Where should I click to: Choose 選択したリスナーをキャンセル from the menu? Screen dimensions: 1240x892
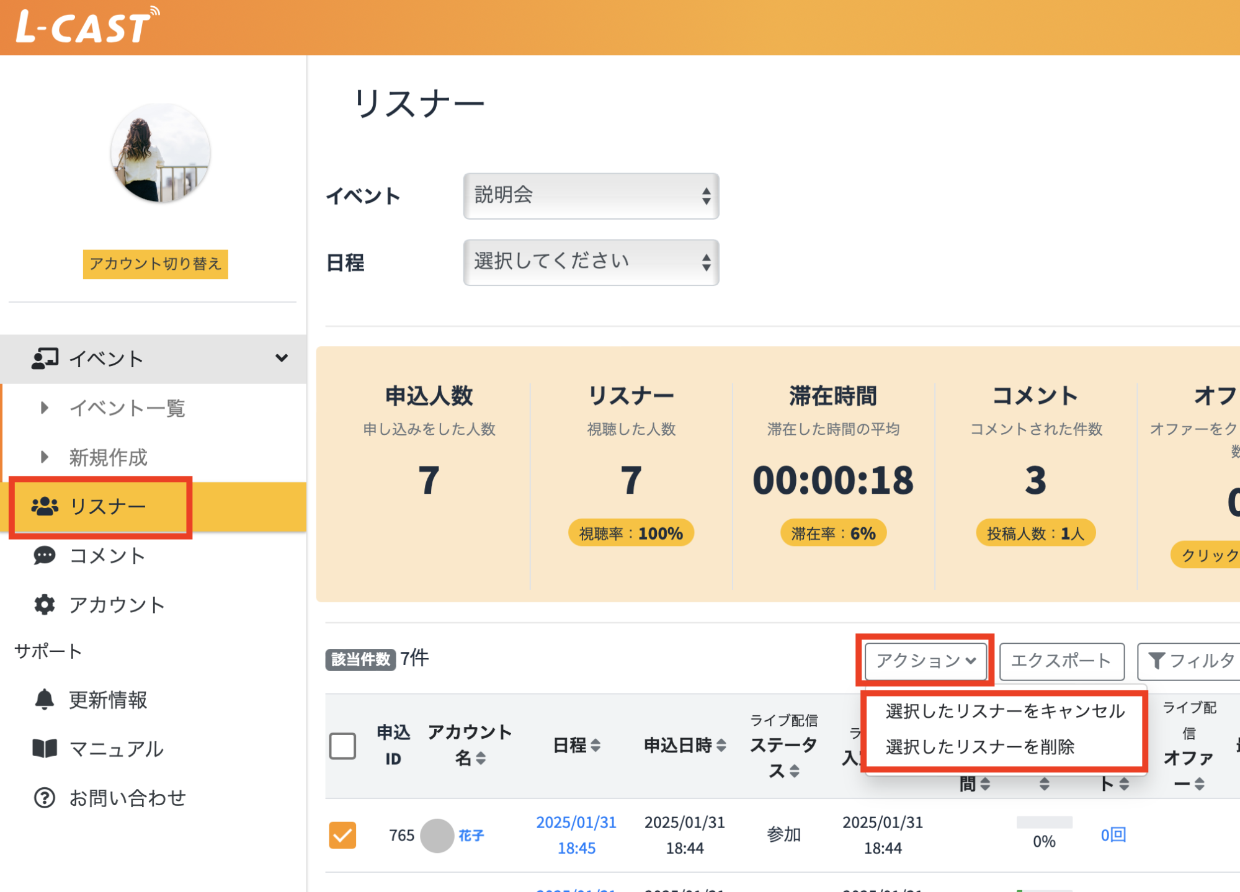click(1004, 711)
